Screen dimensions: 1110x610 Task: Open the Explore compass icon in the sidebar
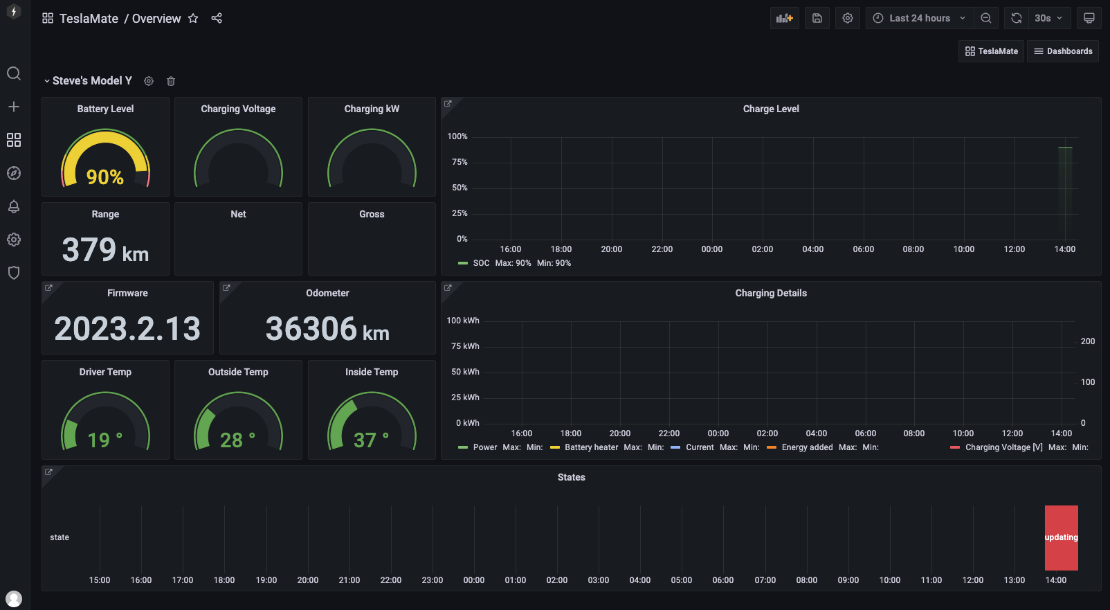coord(14,173)
